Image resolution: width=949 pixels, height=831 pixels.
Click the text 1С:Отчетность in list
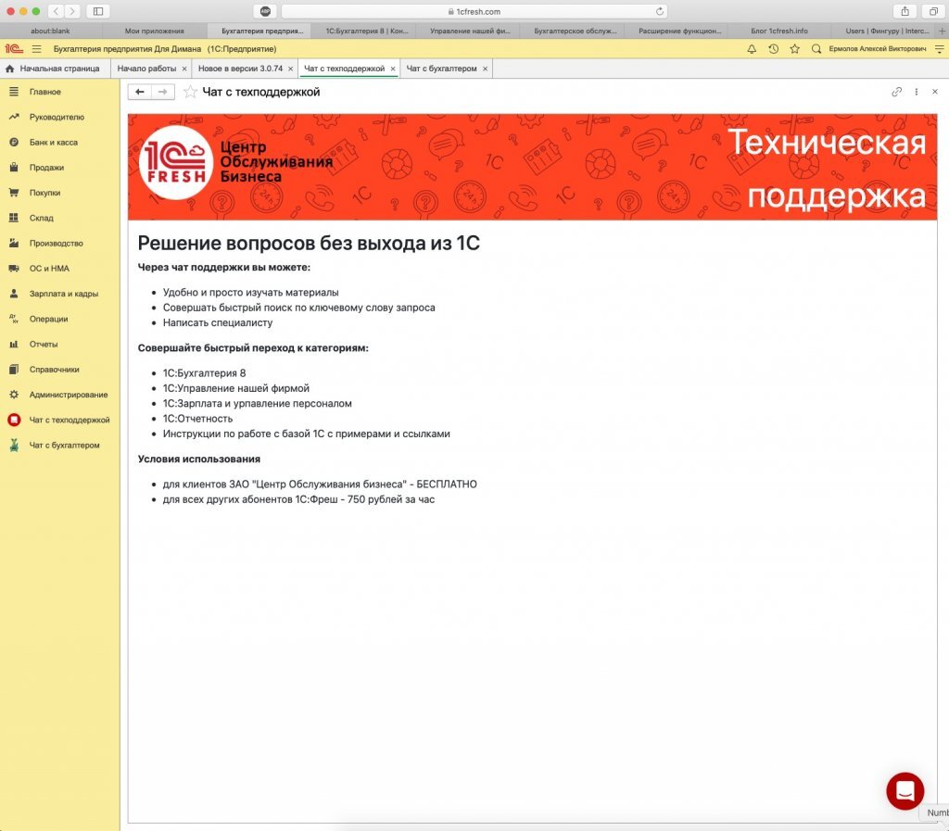tap(197, 419)
